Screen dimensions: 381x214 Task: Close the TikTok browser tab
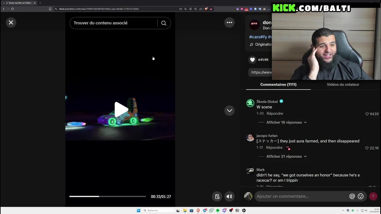(35, 3)
